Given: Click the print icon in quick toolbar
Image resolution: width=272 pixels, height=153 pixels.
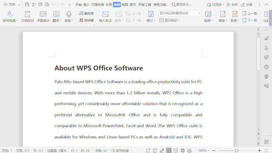Looking at the screenshot, I should (40, 5).
